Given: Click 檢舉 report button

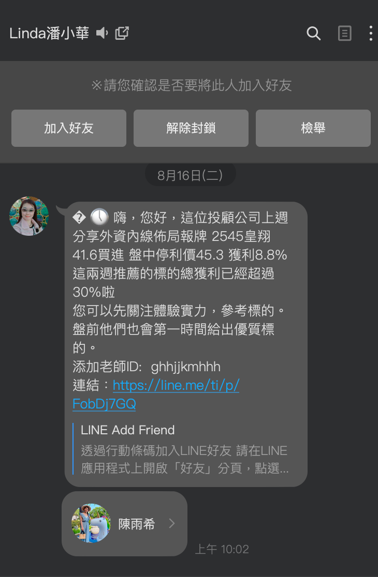Looking at the screenshot, I should pyautogui.click(x=313, y=128).
